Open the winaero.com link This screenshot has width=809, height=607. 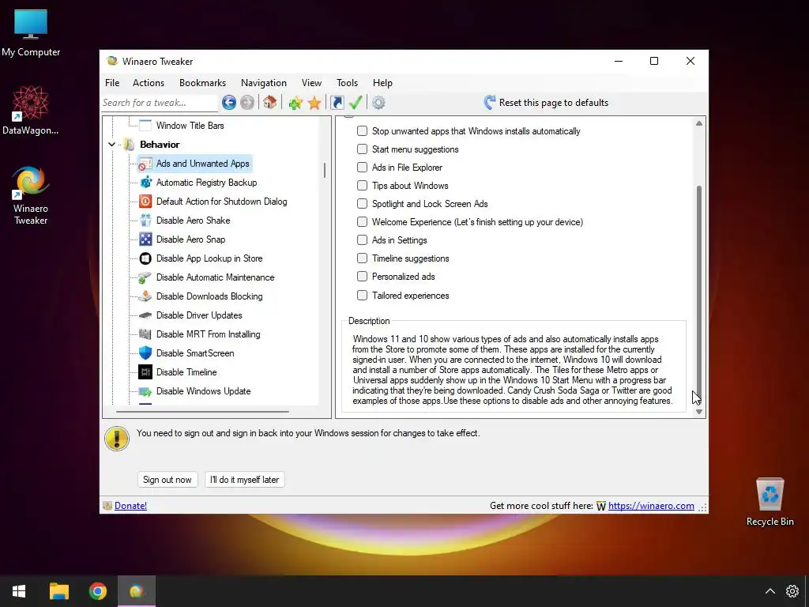tap(651, 506)
